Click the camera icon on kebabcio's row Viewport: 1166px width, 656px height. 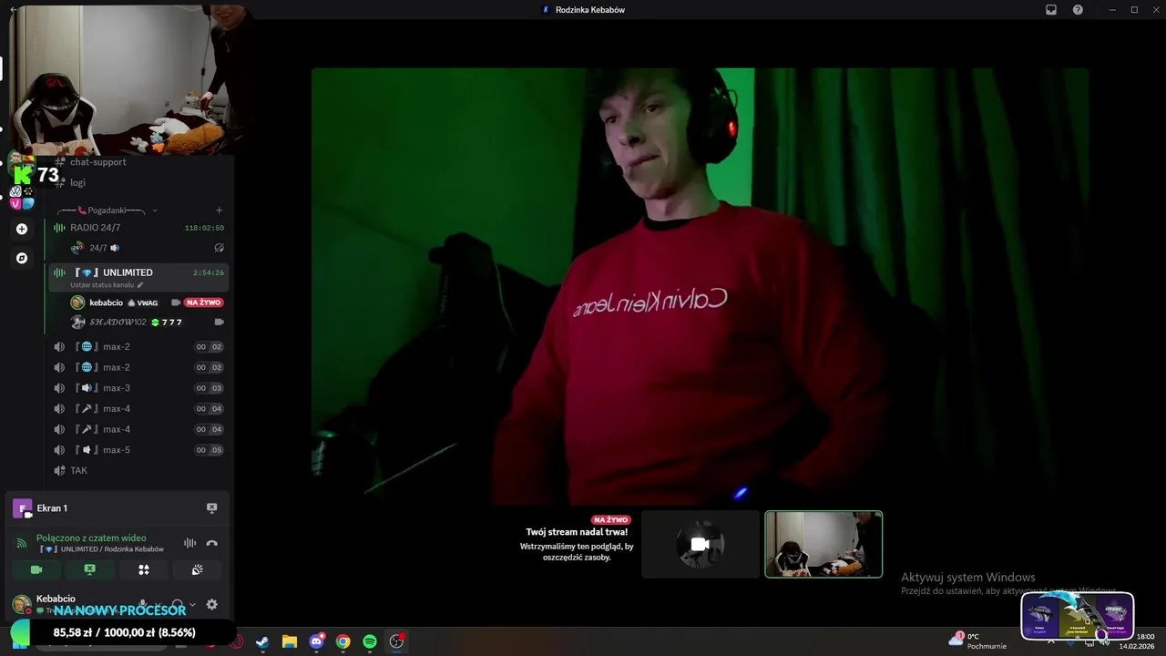(x=176, y=302)
